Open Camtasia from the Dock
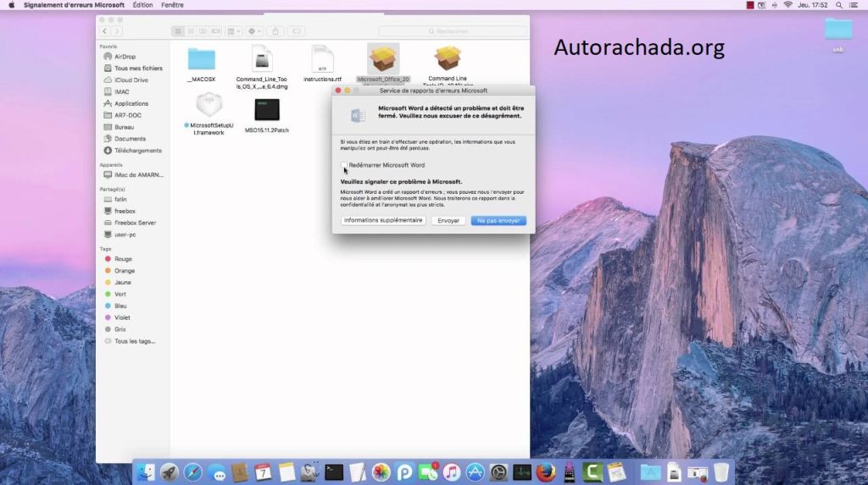 [x=593, y=472]
